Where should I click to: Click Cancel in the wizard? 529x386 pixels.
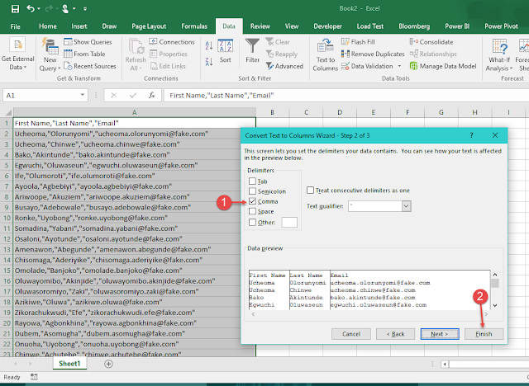click(351, 334)
